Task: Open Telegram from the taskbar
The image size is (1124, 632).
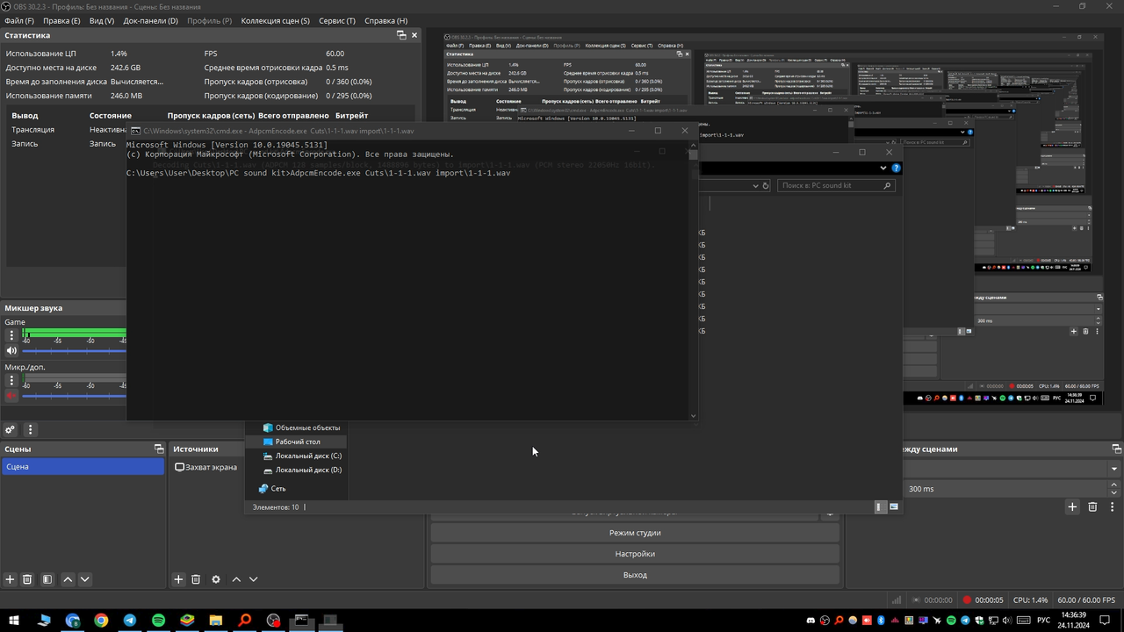Action: click(x=130, y=621)
